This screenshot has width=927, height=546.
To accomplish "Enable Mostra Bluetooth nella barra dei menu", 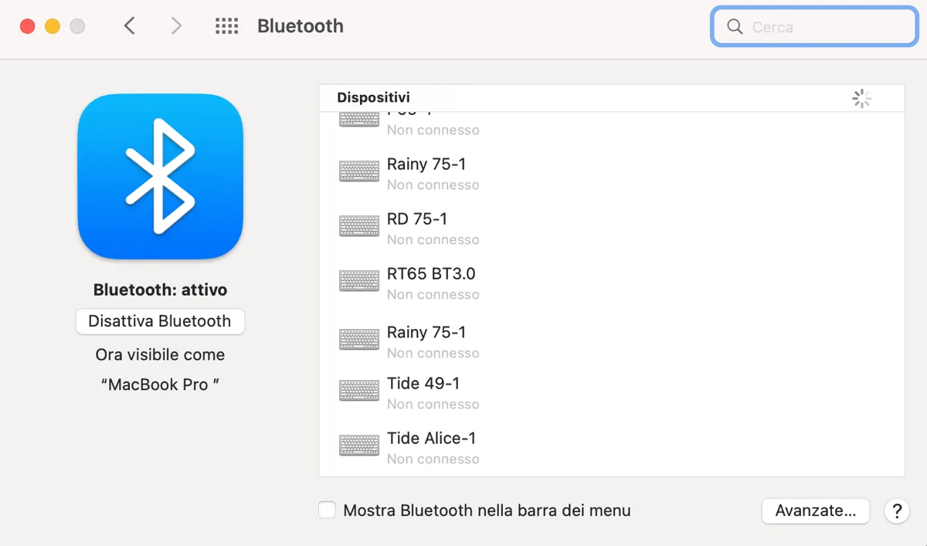I will click(328, 510).
